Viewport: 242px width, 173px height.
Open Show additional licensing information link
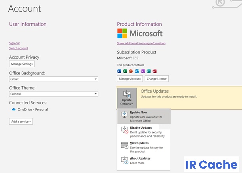[141, 43]
